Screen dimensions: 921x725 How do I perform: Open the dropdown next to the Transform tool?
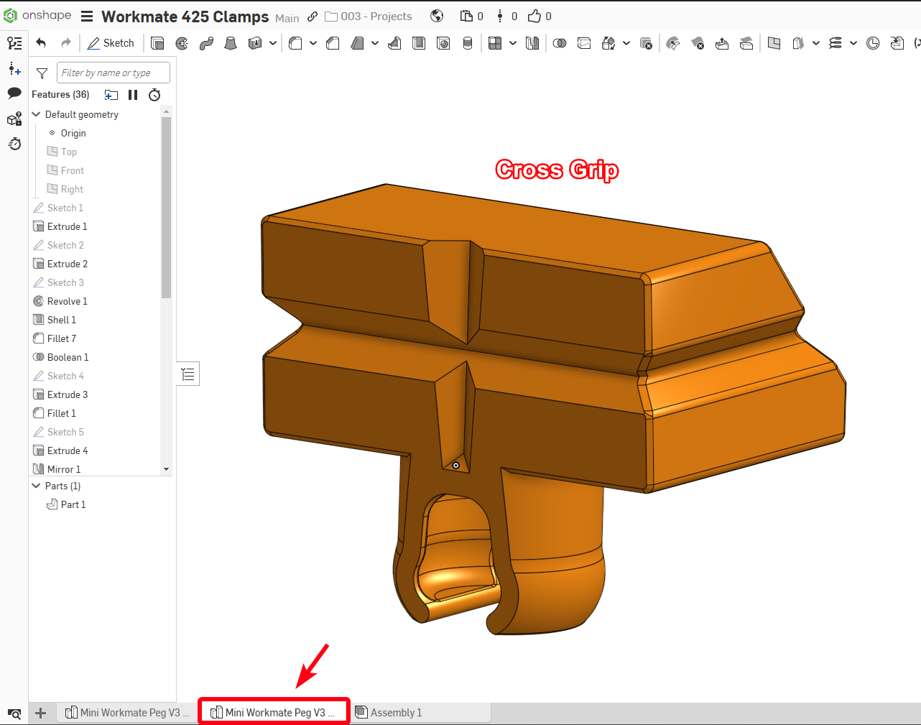click(x=626, y=43)
